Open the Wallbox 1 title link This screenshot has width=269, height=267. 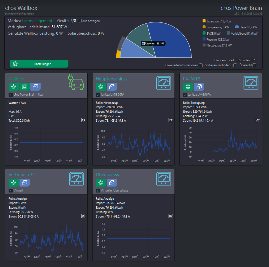[18, 79]
